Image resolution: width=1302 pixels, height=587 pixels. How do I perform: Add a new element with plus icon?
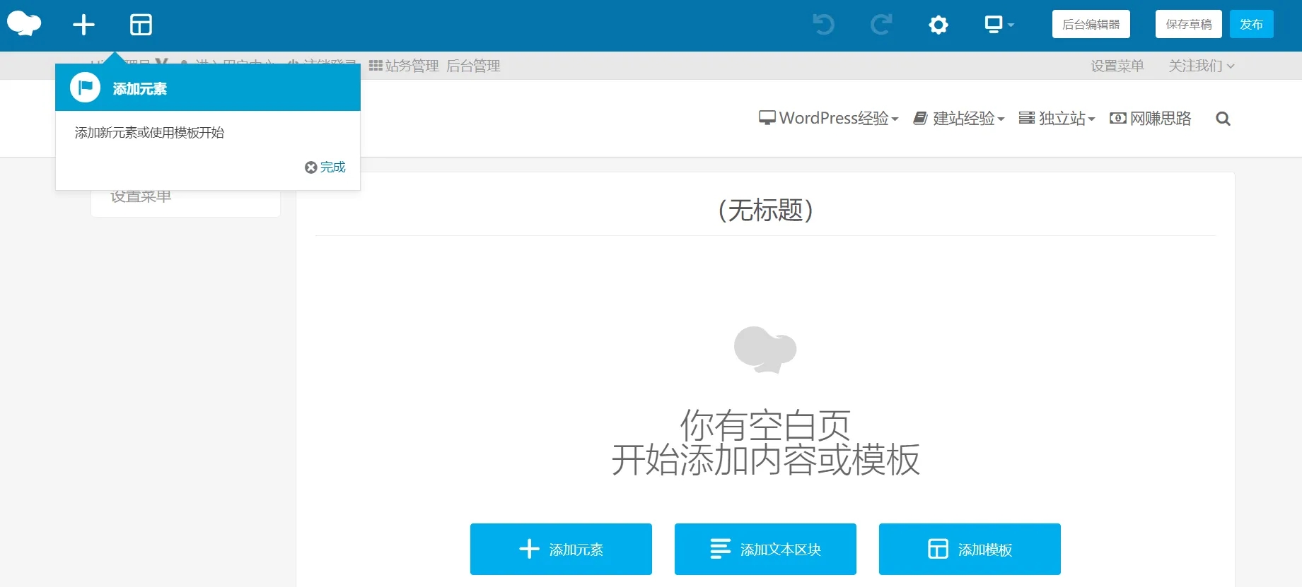coord(83,25)
